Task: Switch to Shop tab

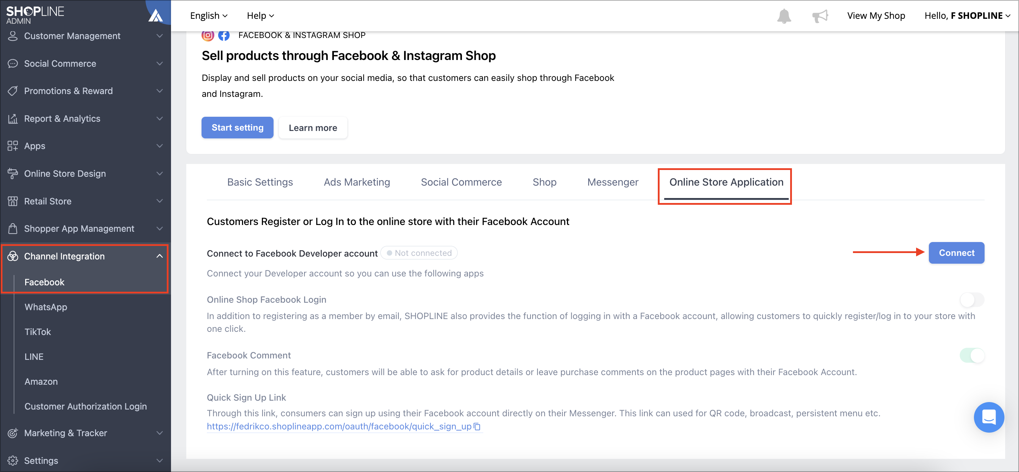Action: pyautogui.click(x=544, y=182)
